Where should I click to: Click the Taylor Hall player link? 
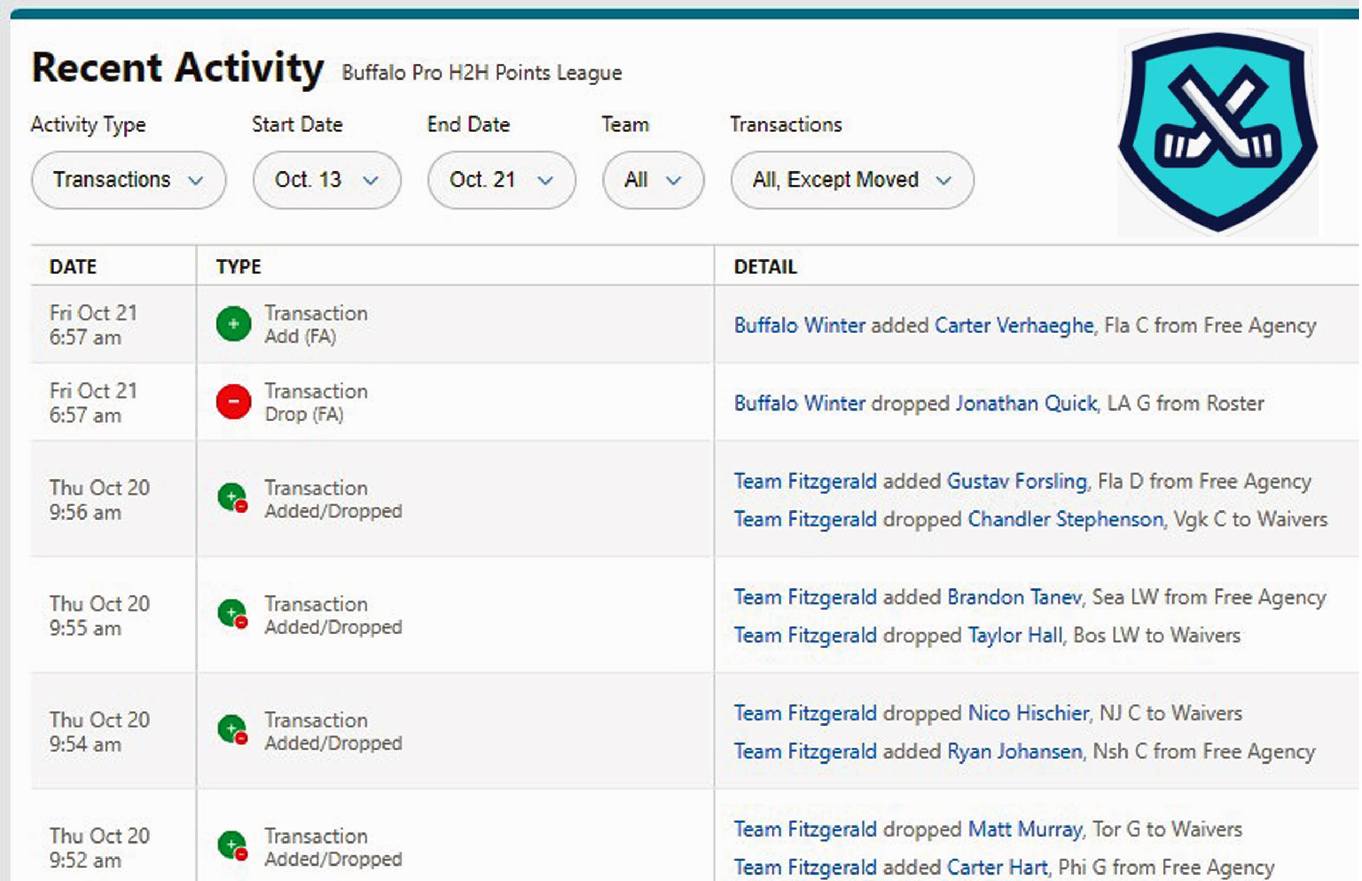[1015, 635]
